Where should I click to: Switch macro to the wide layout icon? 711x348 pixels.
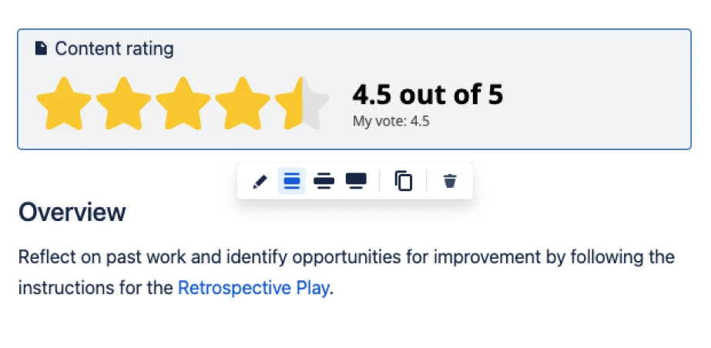point(324,181)
